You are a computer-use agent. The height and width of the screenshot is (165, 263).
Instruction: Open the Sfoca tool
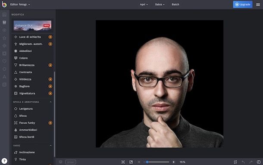33,116
